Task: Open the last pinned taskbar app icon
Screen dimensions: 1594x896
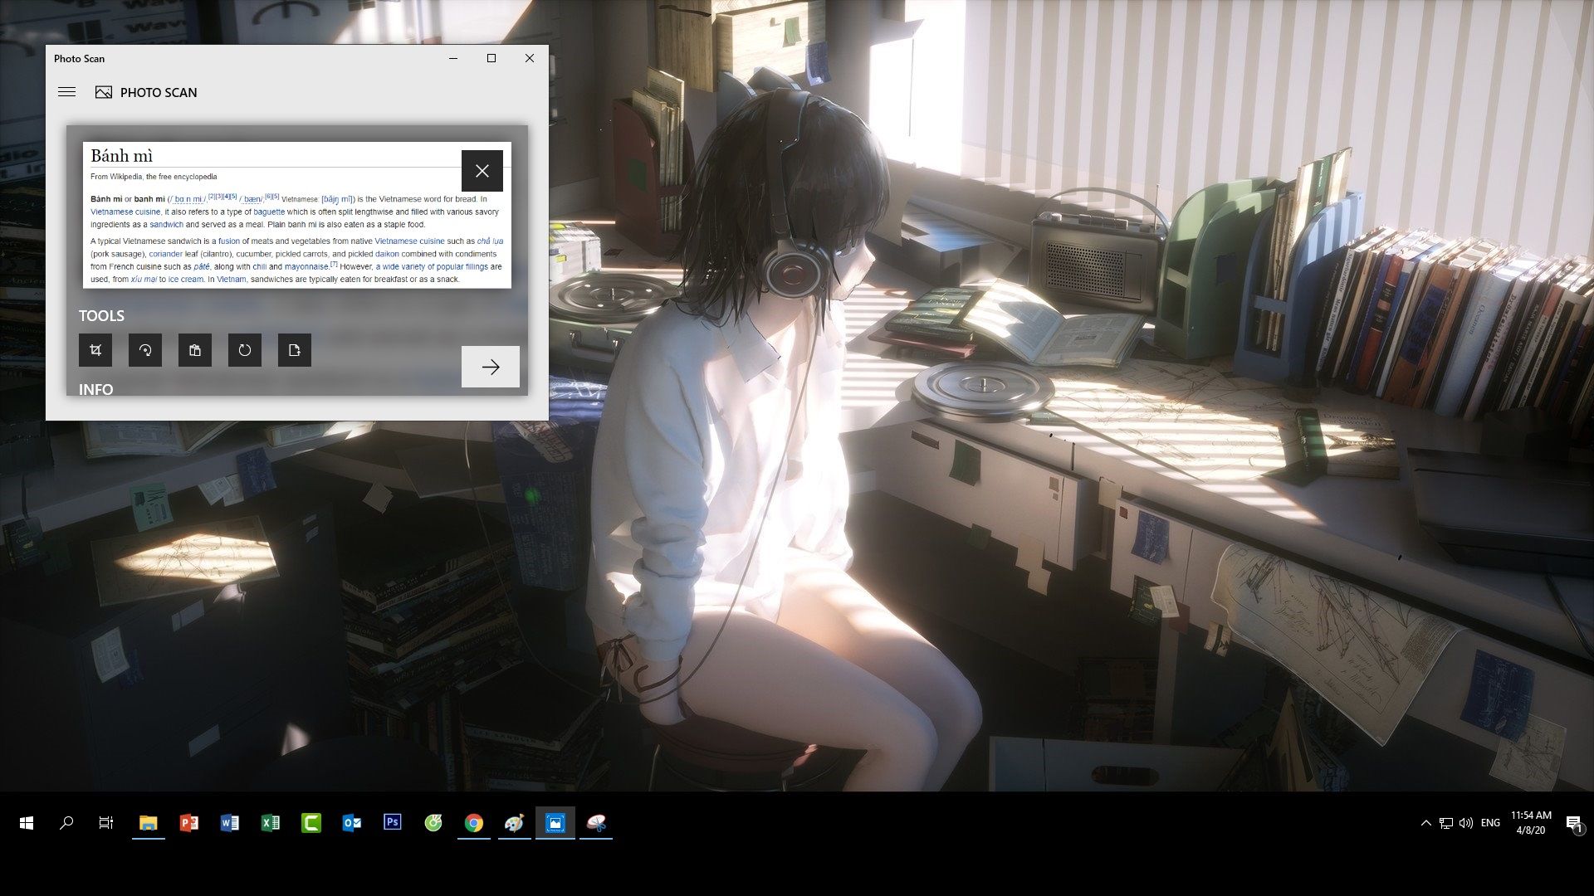Action: [x=596, y=823]
